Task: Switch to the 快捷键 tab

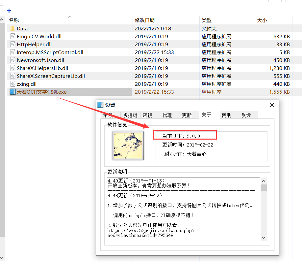Action: pos(130,115)
